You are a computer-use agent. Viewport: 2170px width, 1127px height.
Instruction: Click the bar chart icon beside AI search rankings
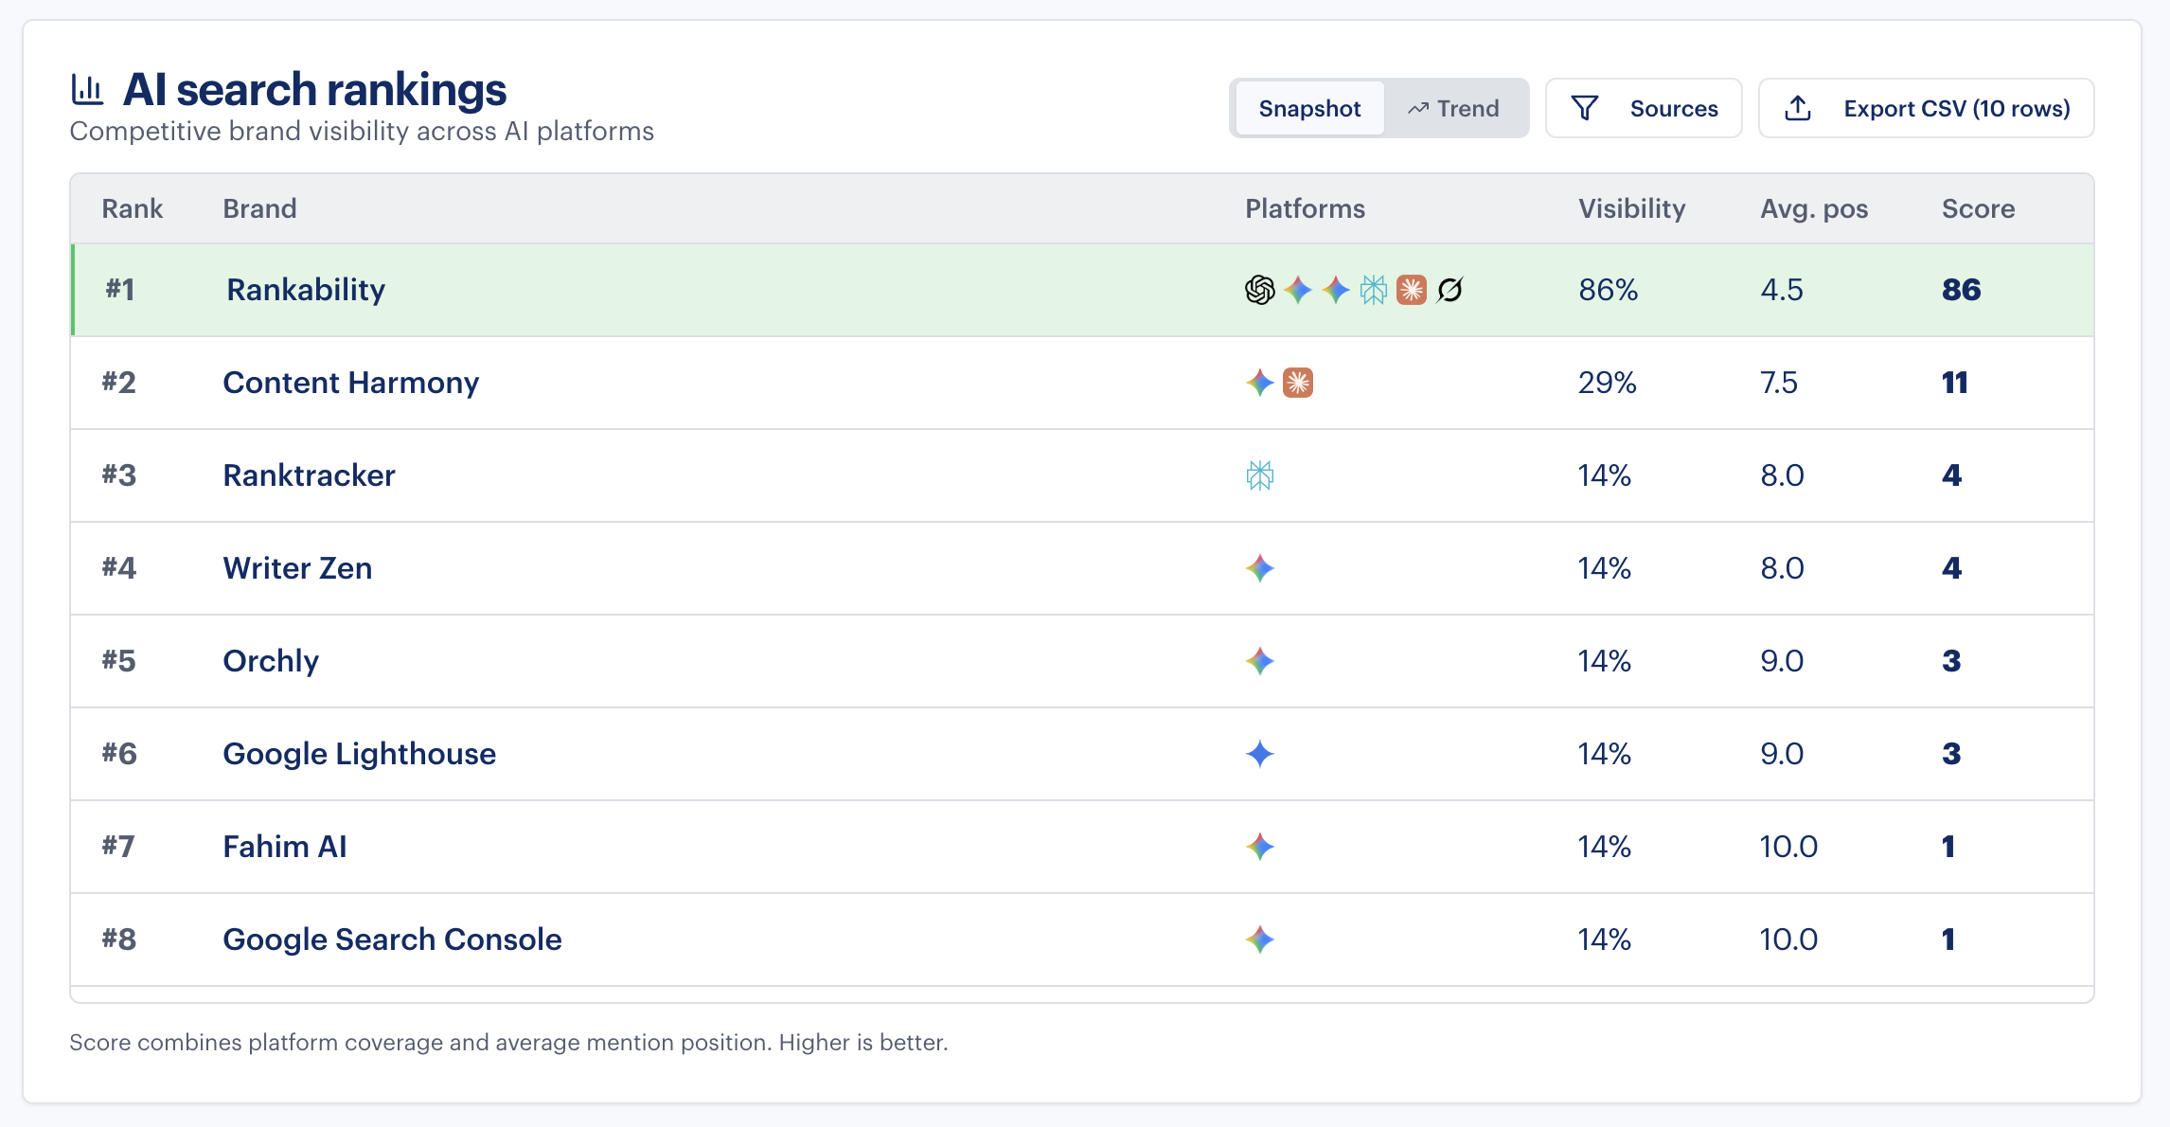point(89,88)
